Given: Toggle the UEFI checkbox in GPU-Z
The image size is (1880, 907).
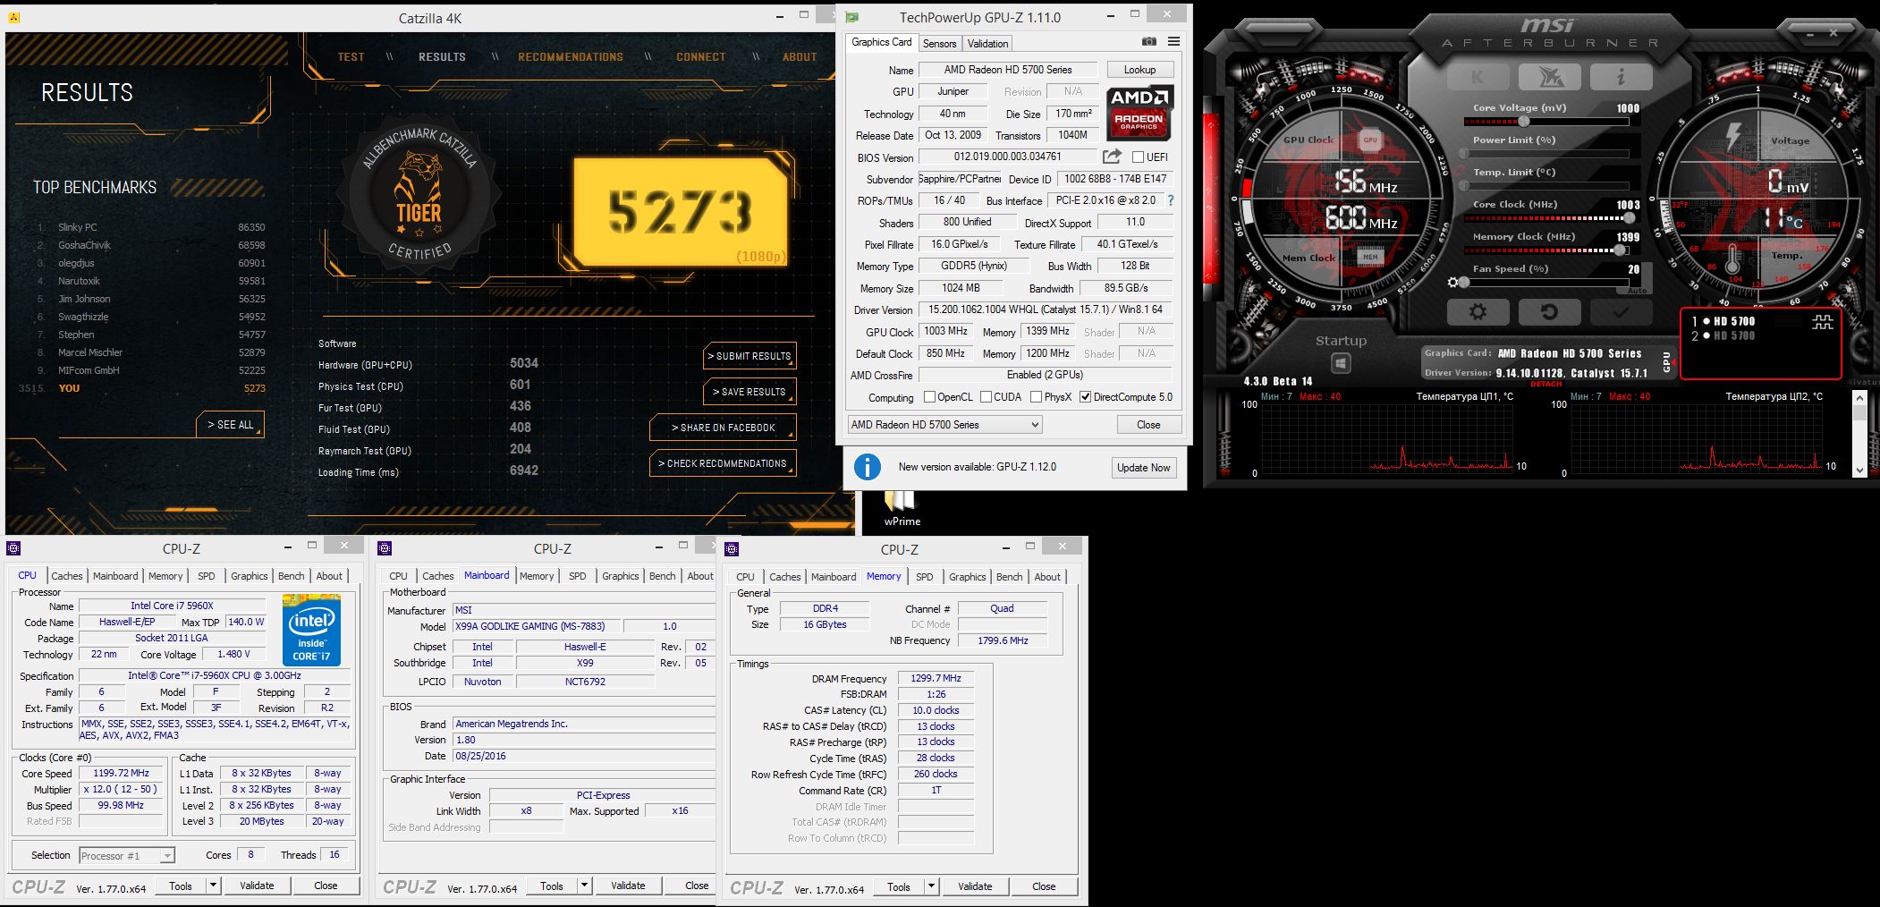Looking at the screenshot, I should [x=1138, y=157].
